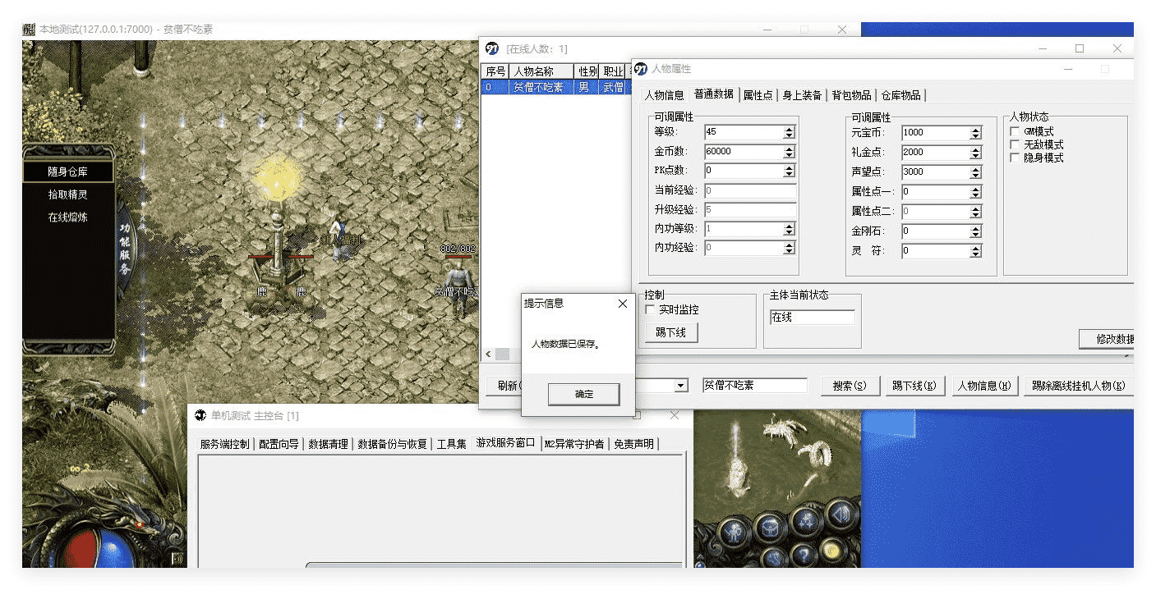Screen dimensions: 1156x590
Task: Click 人物名称 column header
Action: pos(541,72)
